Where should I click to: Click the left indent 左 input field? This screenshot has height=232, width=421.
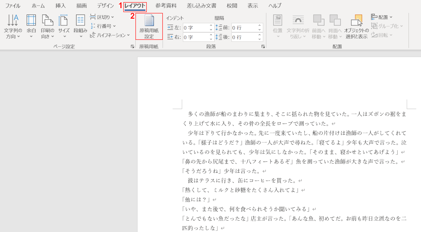coord(196,28)
